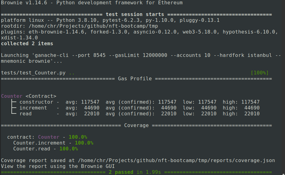
Task: Click the 'Gas Profile' section header
Action: (x=135, y=78)
